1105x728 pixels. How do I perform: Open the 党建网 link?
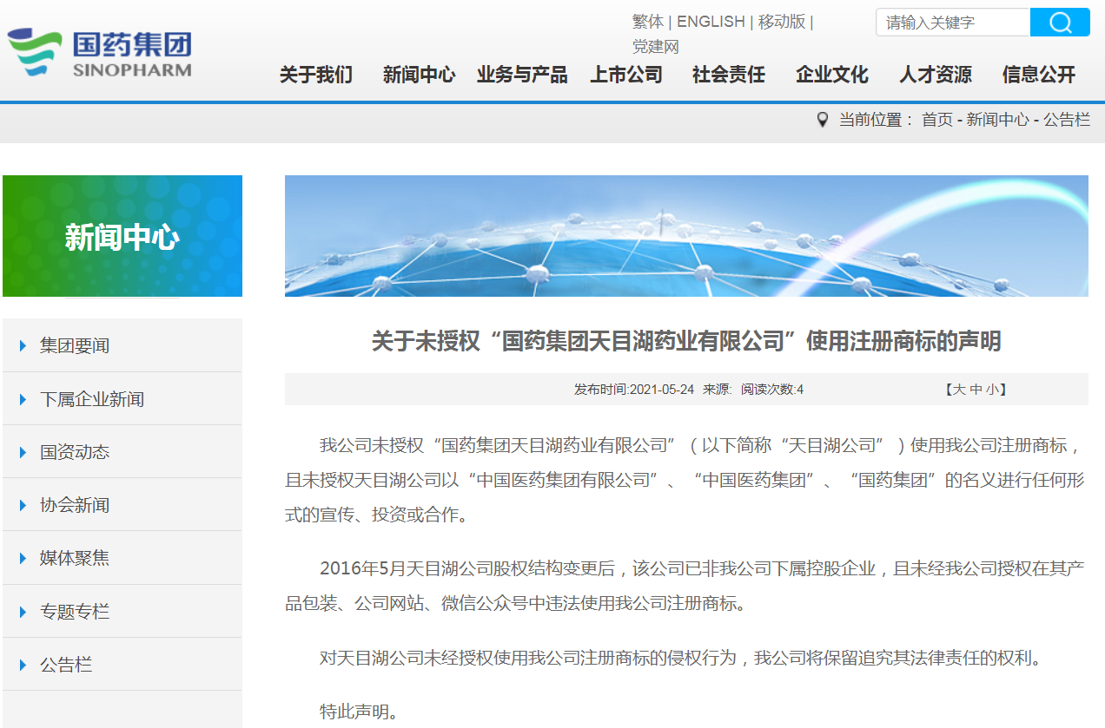(656, 47)
